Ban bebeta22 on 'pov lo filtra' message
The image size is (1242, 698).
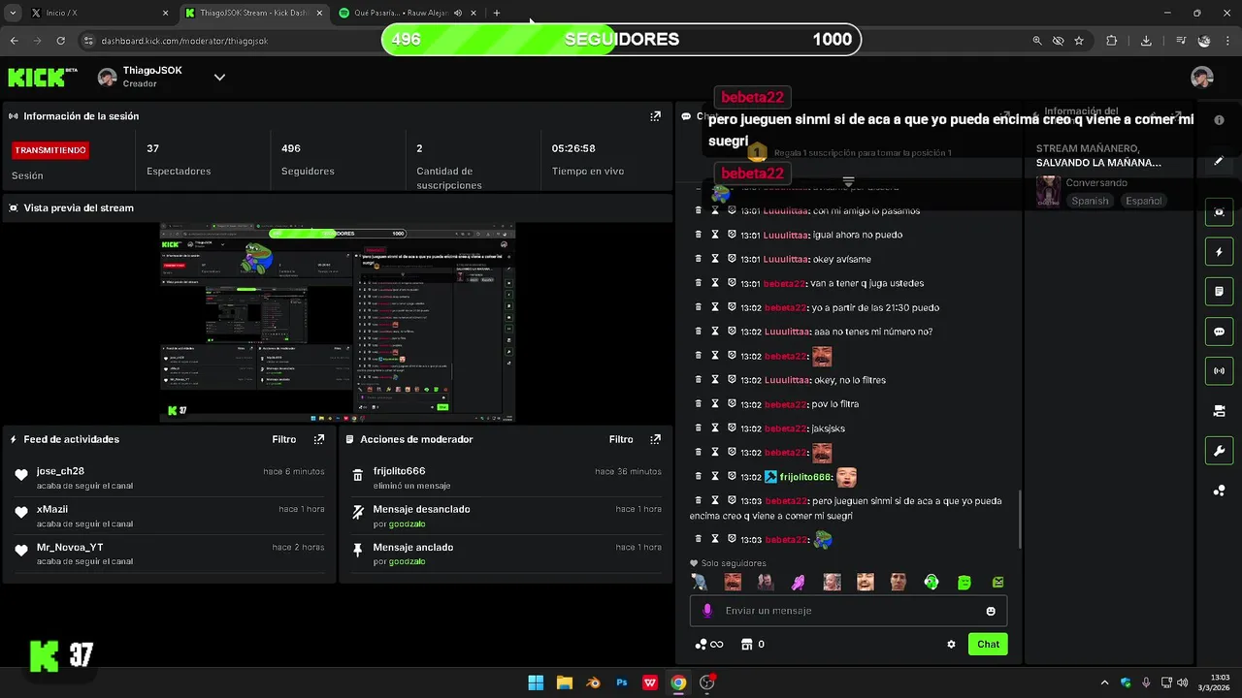click(732, 404)
